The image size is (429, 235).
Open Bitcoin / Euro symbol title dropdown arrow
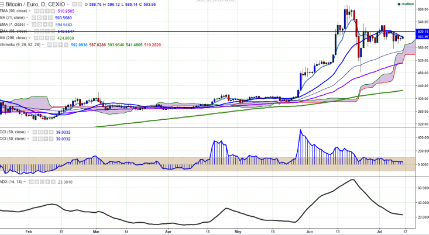(68, 5)
